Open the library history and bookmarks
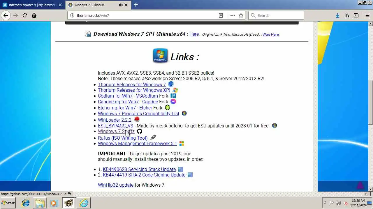Image resolution: width=373 pixels, height=209 pixels. [347, 15]
